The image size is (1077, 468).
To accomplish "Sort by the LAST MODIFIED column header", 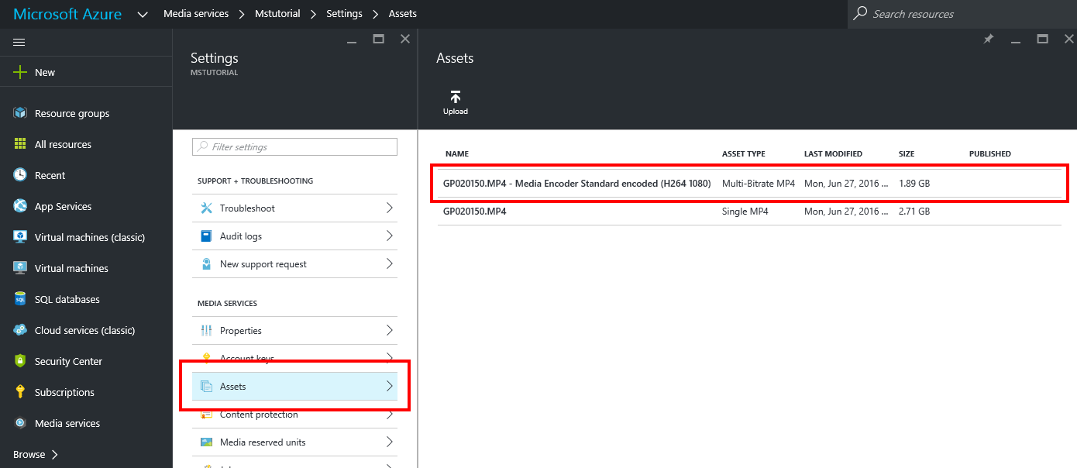I will coord(833,153).
